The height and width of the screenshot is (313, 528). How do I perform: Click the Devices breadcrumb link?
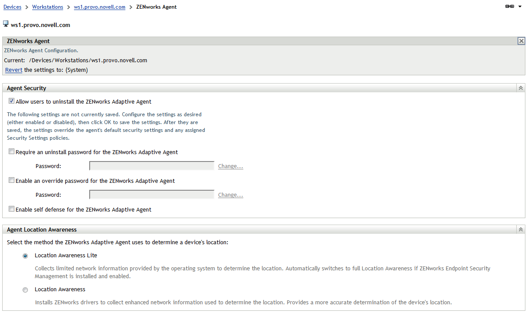pos(12,7)
